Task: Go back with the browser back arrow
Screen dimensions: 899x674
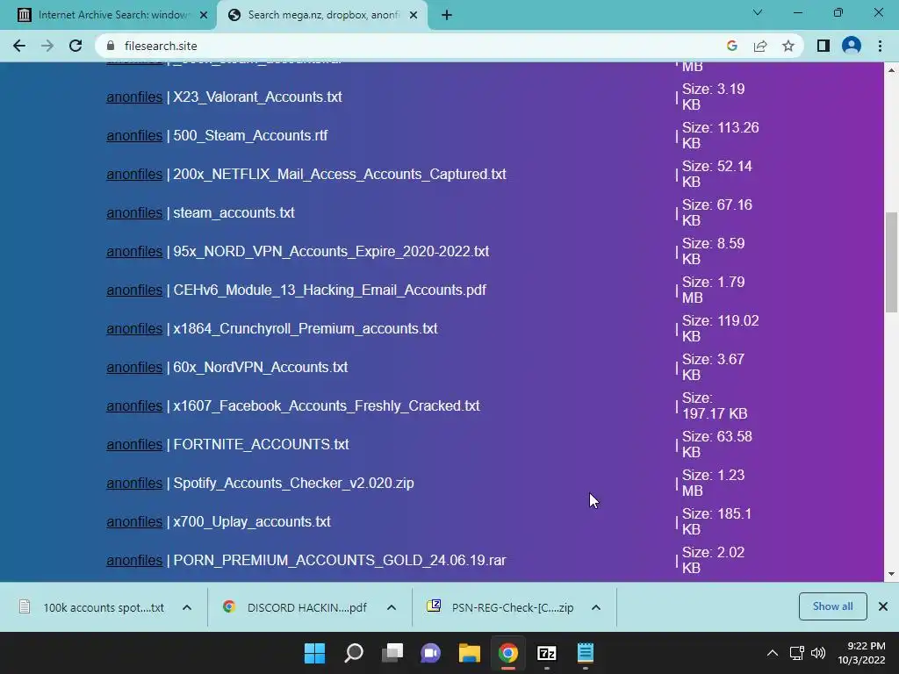Action: coord(19,46)
